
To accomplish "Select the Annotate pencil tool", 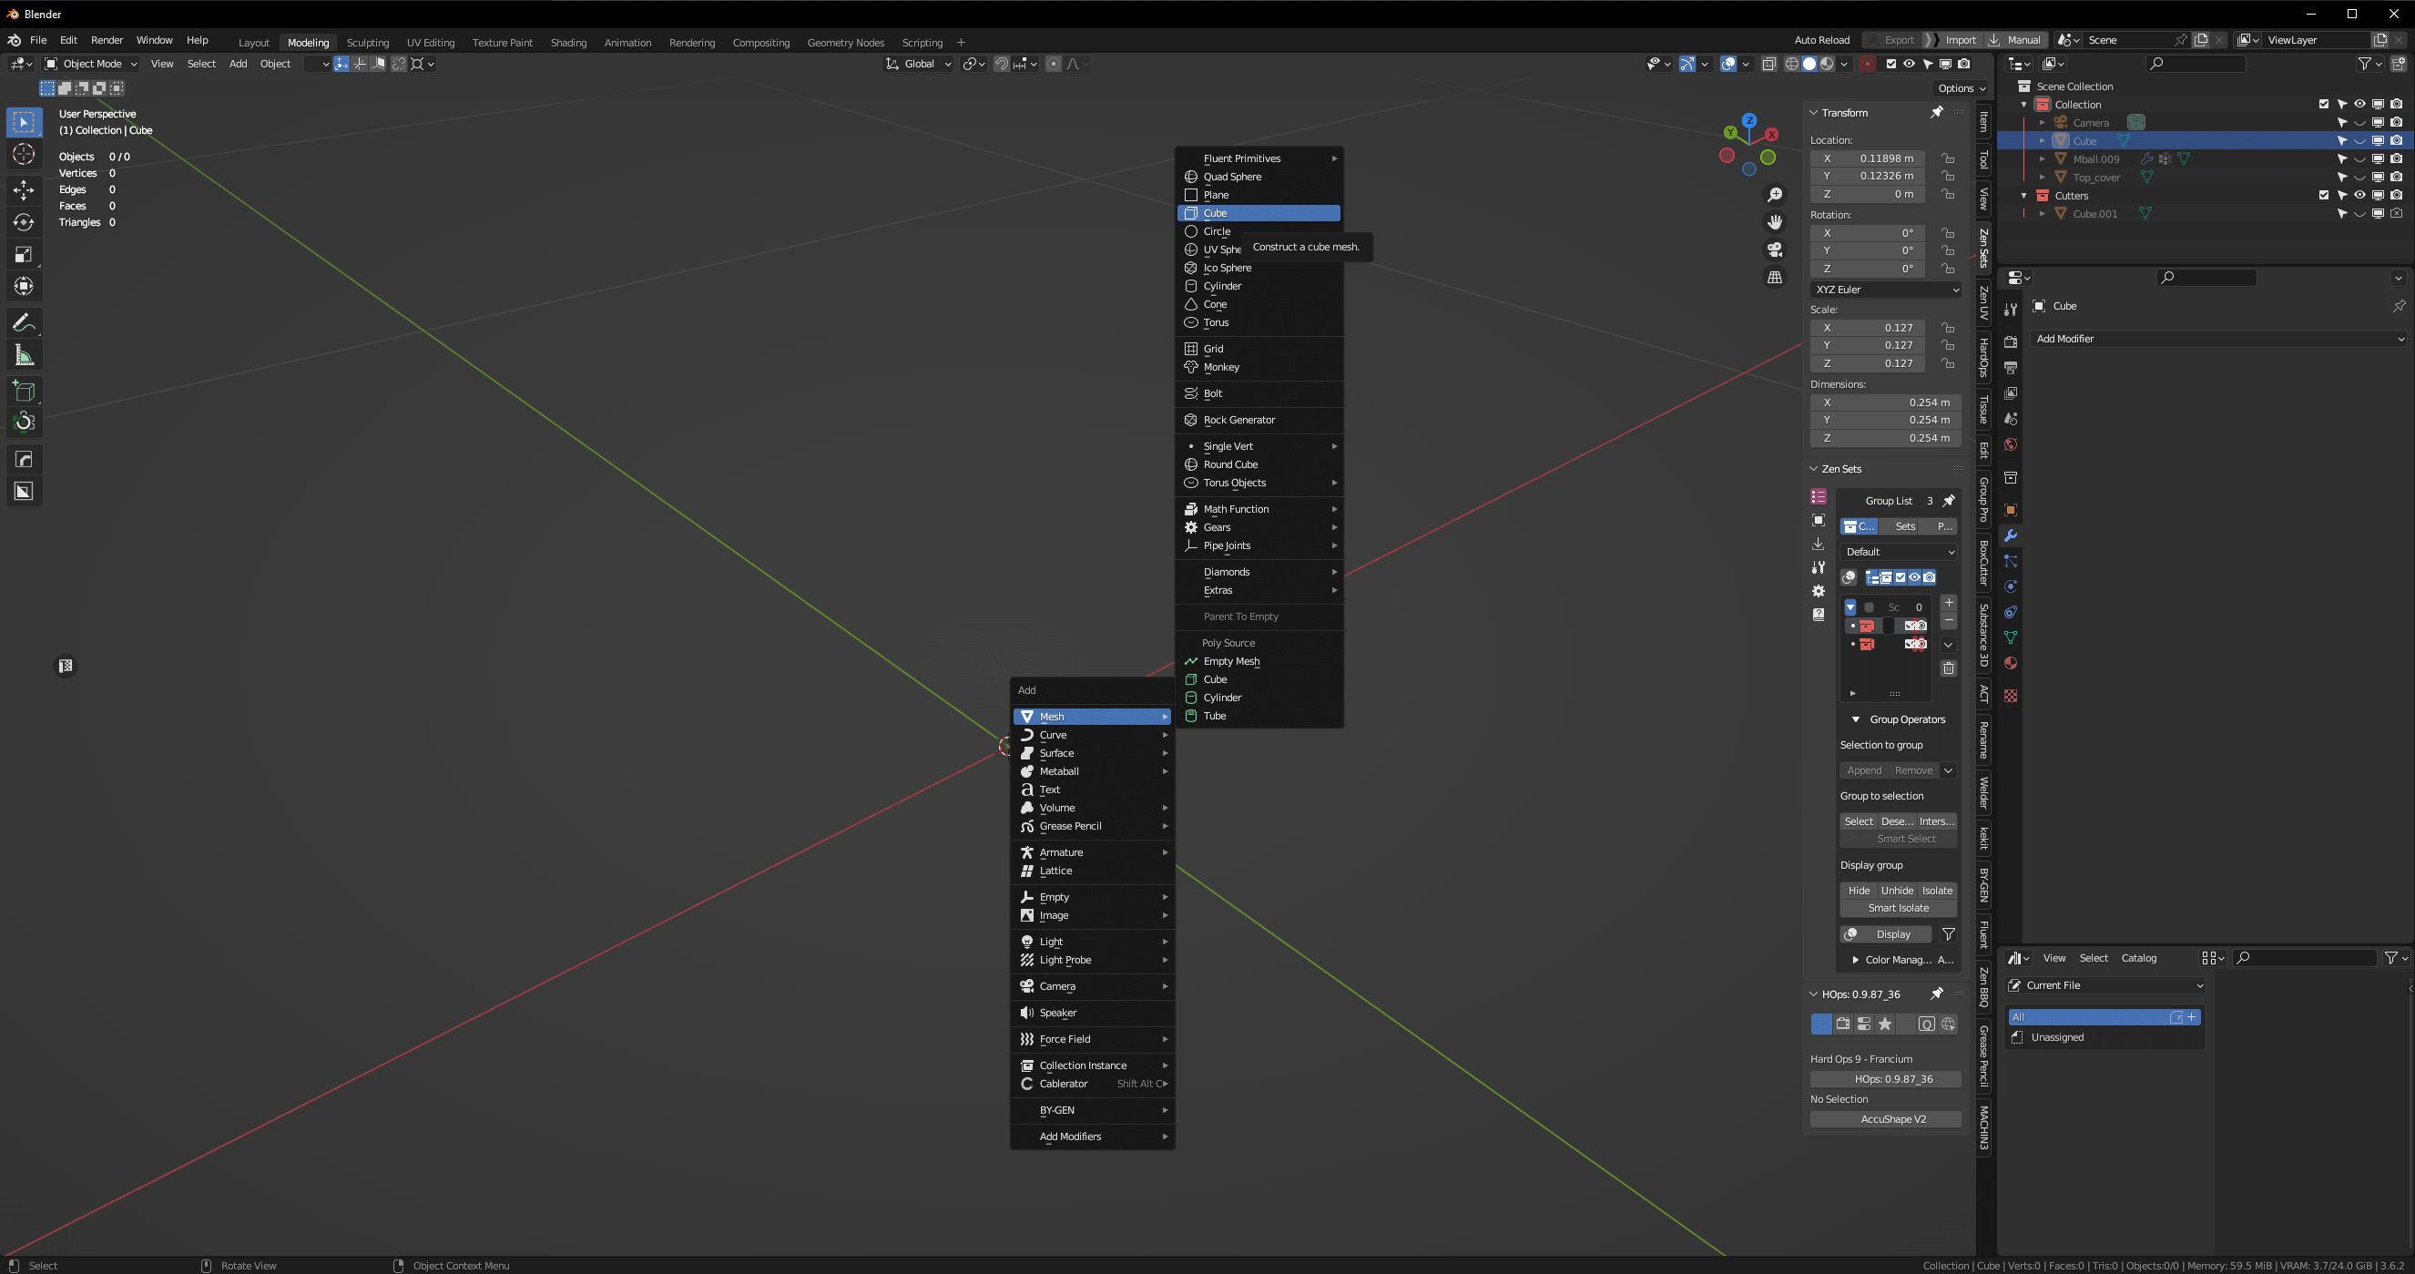I will 25,323.
